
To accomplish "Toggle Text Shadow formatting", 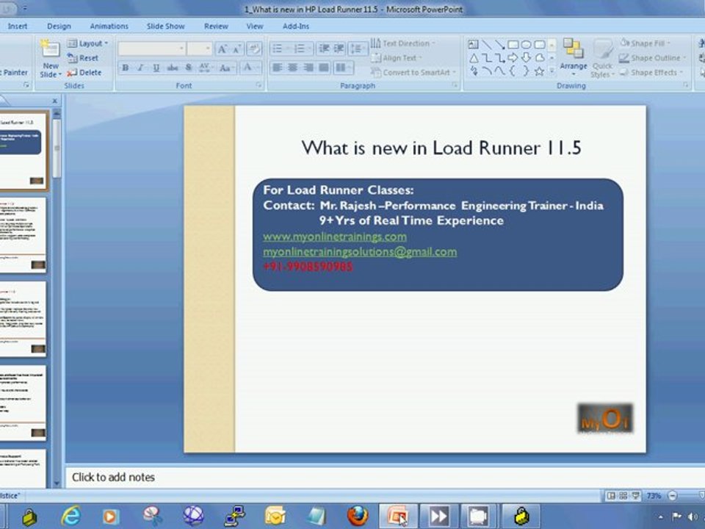I will (x=189, y=68).
